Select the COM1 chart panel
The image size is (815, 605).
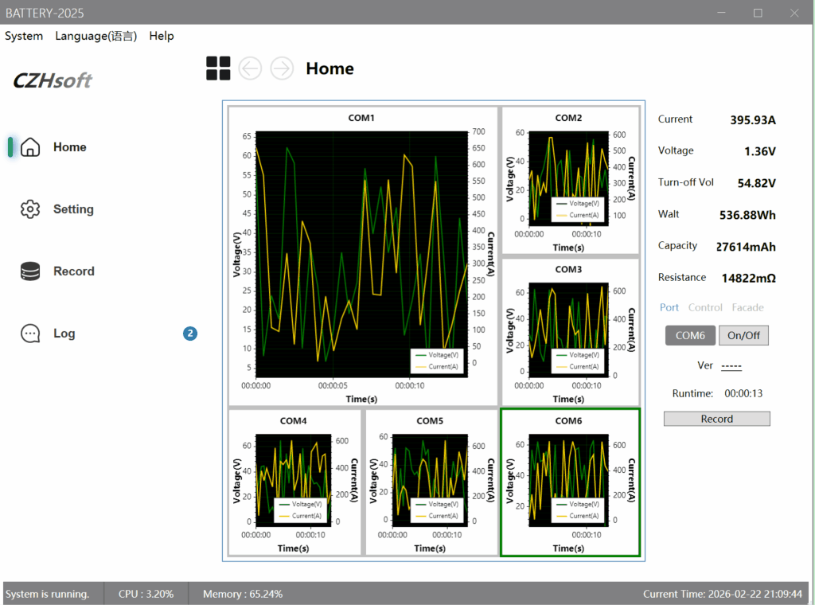click(363, 256)
